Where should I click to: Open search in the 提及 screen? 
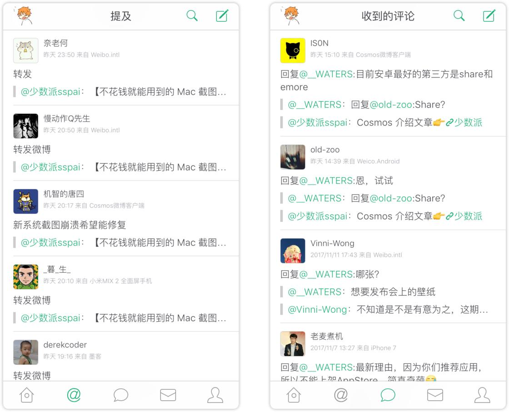pyautogui.click(x=192, y=15)
